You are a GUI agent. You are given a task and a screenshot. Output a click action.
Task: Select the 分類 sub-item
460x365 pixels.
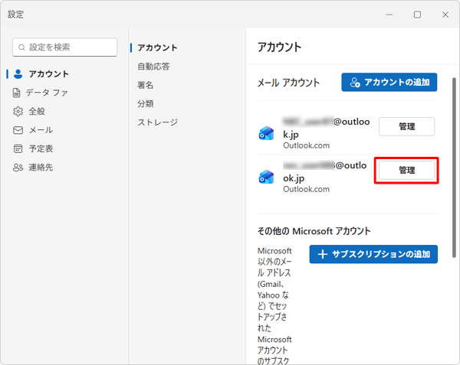(x=146, y=103)
